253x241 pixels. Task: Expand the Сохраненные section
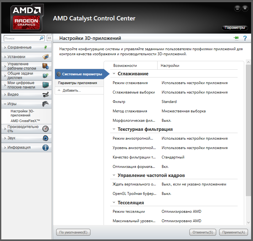pyautogui.click(x=5, y=47)
